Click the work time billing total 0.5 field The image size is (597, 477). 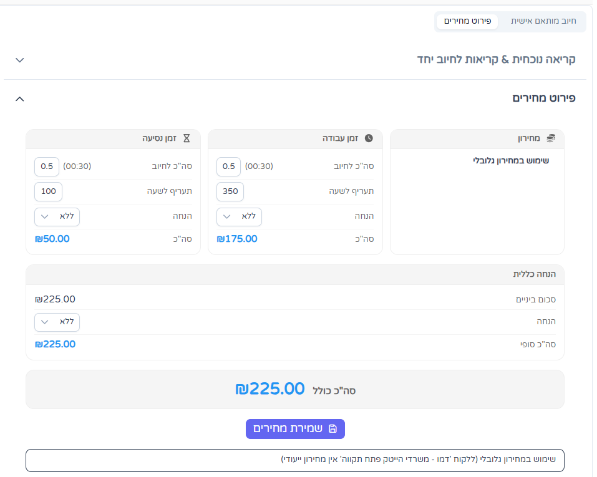[x=228, y=166]
